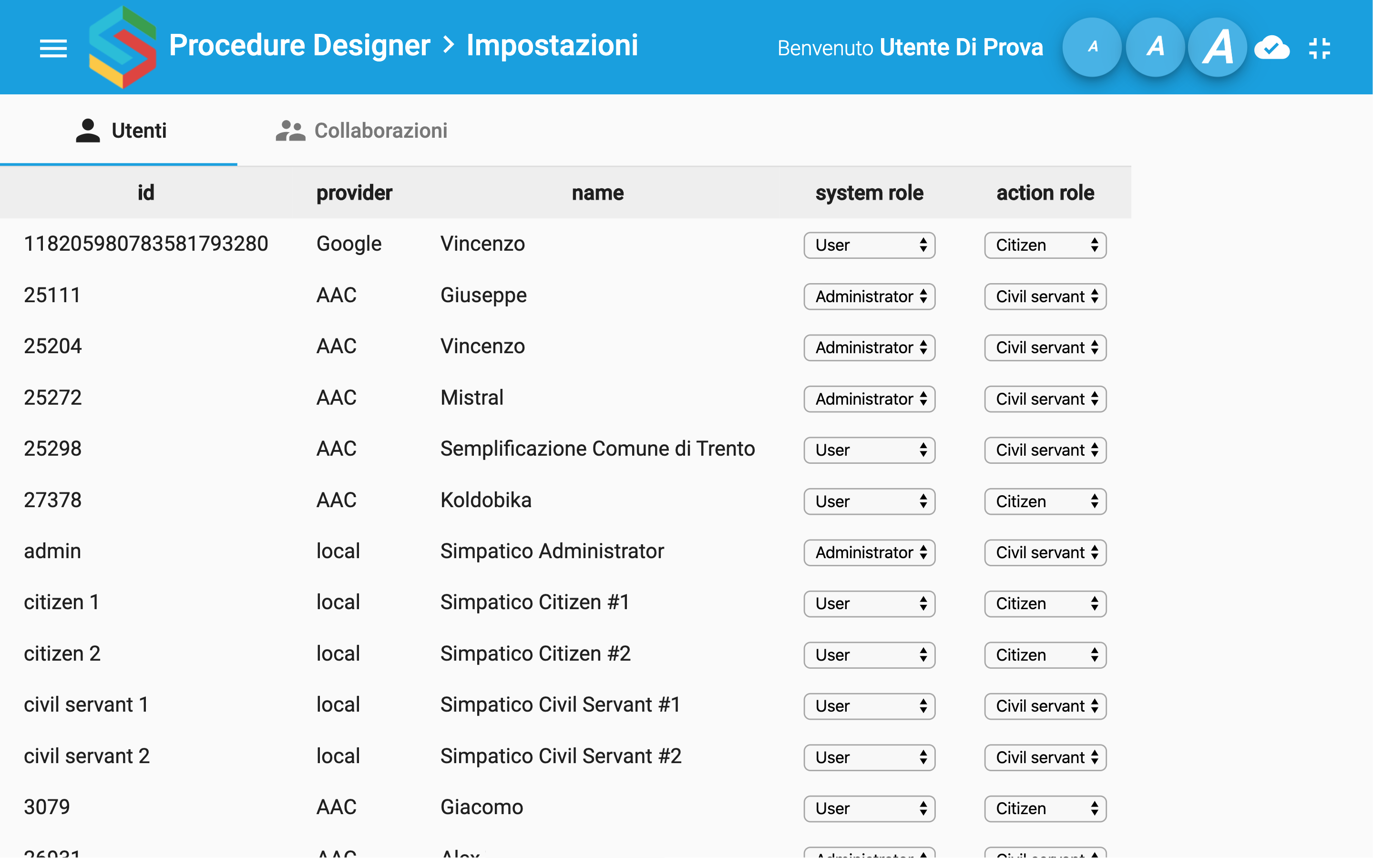Open the hamburger navigation menu
Screen dimensions: 1373x858
click(53, 48)
